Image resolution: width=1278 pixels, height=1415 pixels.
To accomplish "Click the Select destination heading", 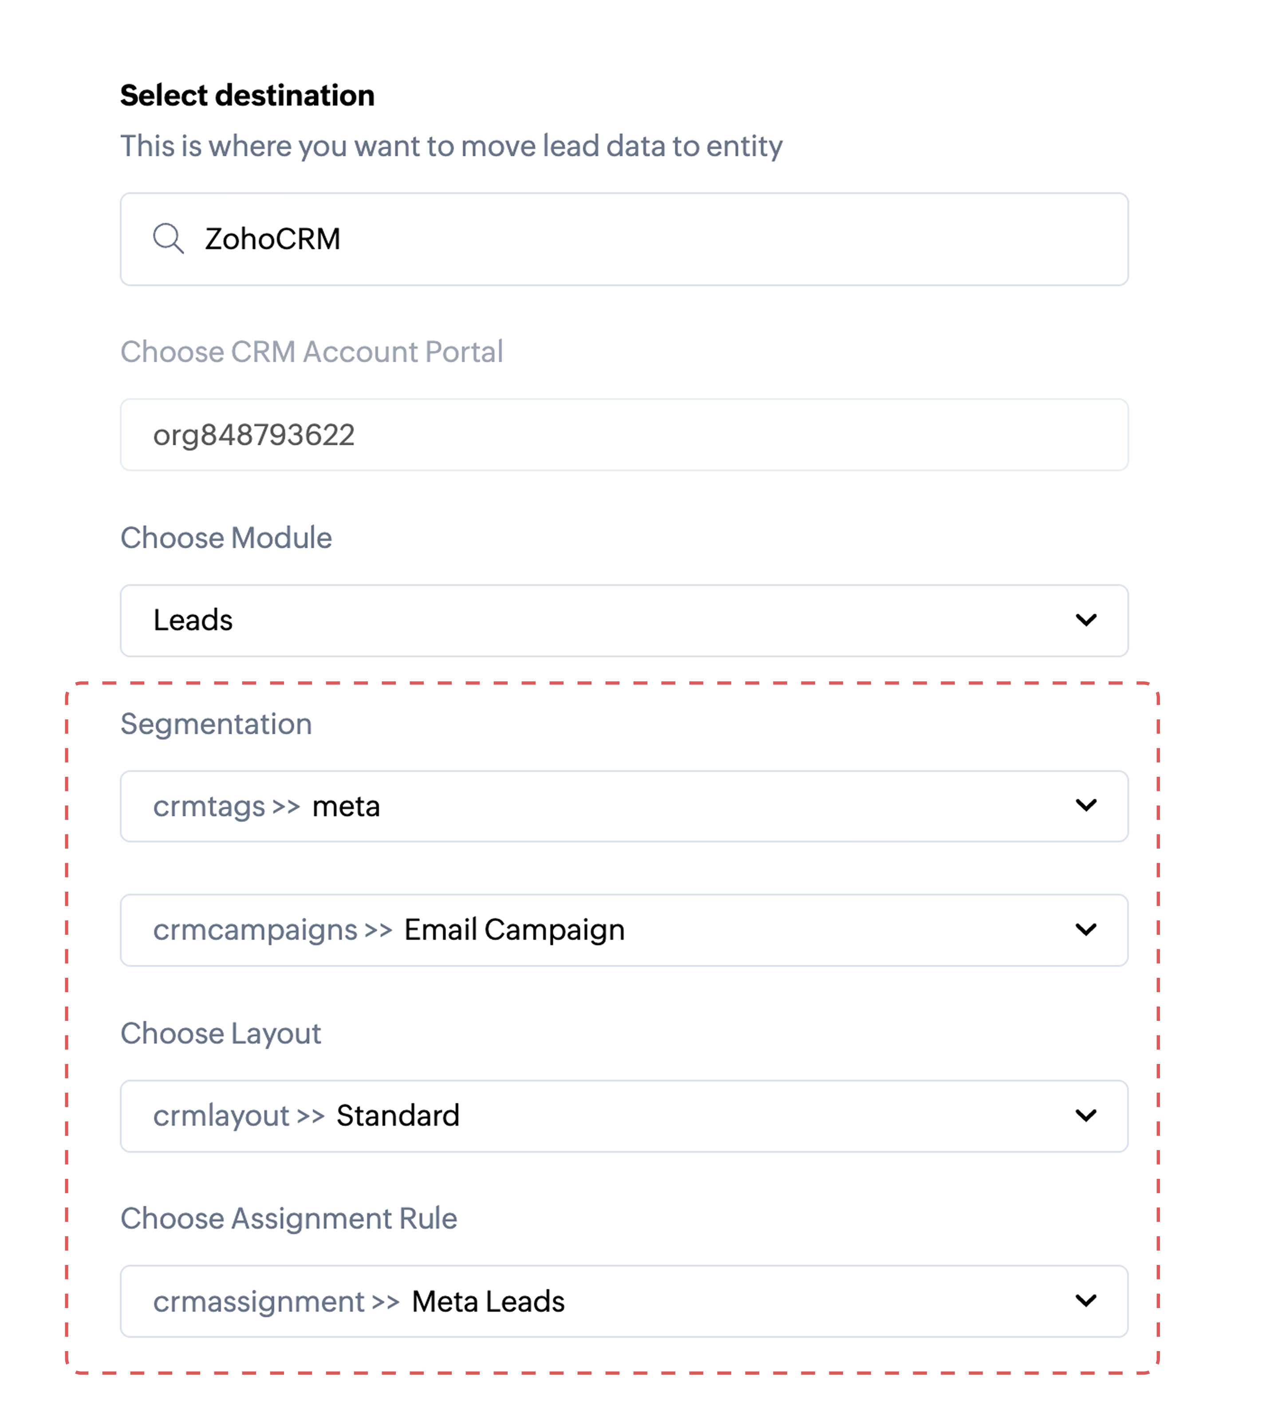I will pos(247,95).
